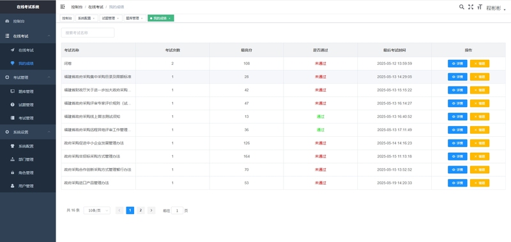Go to page 2 in pagination

coord(141,211)
